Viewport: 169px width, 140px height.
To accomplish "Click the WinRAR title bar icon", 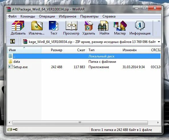I will [9, 9].
